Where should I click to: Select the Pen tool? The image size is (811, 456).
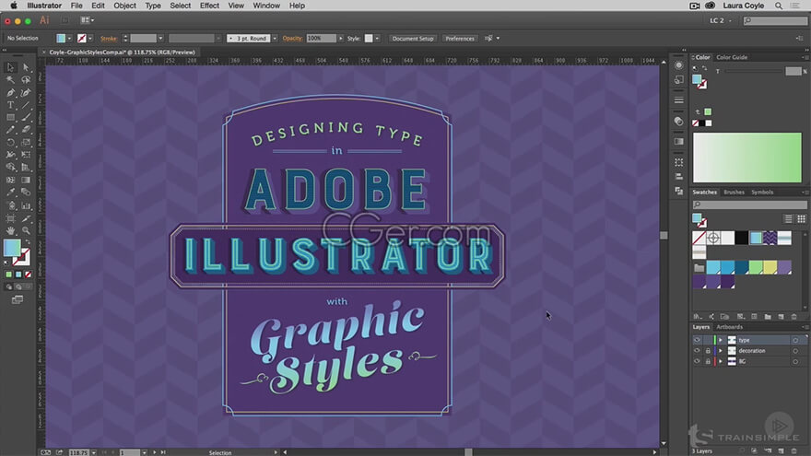tap(10, 92)
